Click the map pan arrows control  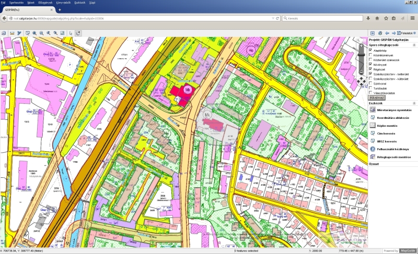click(x=361, y=81)
